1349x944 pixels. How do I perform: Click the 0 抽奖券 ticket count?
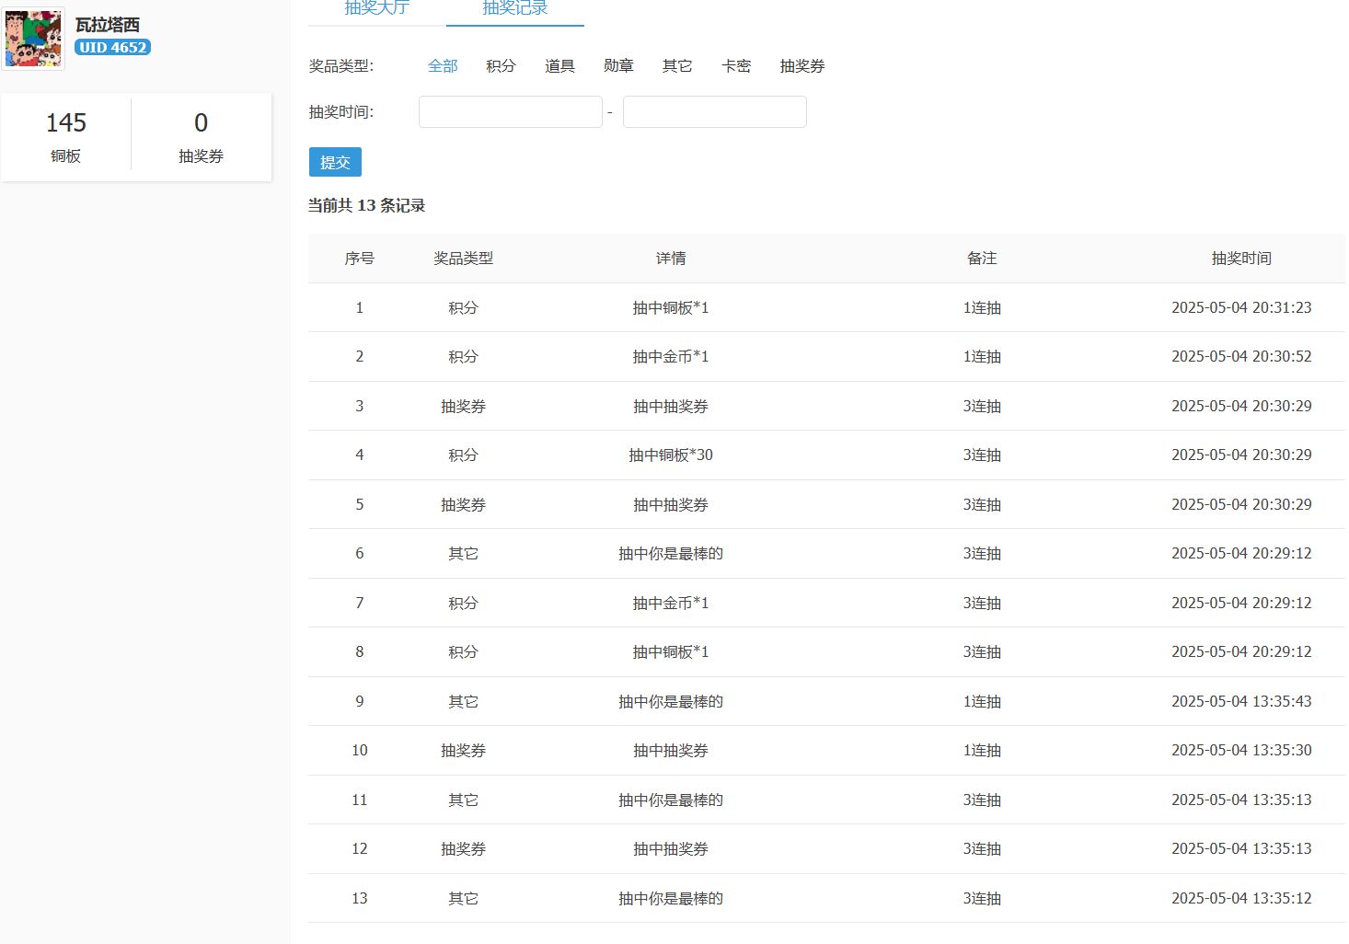tap(201, 136)
